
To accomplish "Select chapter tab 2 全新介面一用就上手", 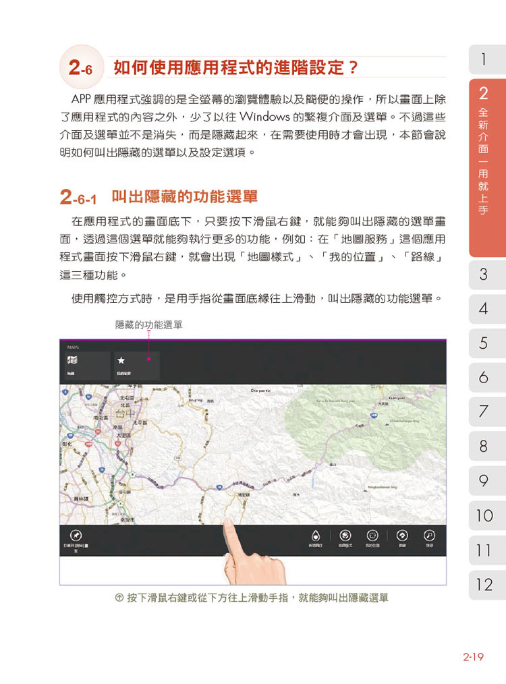I will click(487, 167).
